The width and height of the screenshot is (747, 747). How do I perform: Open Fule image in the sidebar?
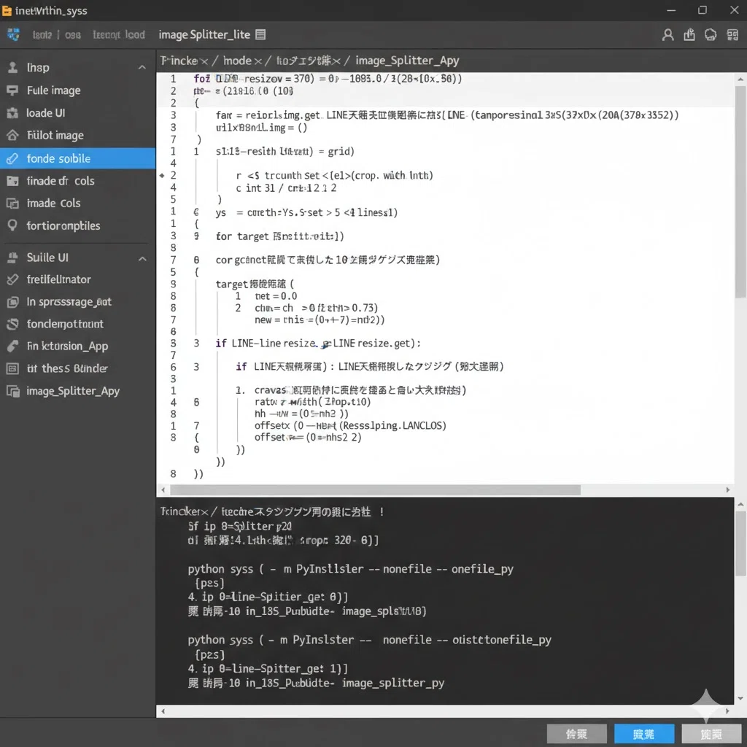77,90
